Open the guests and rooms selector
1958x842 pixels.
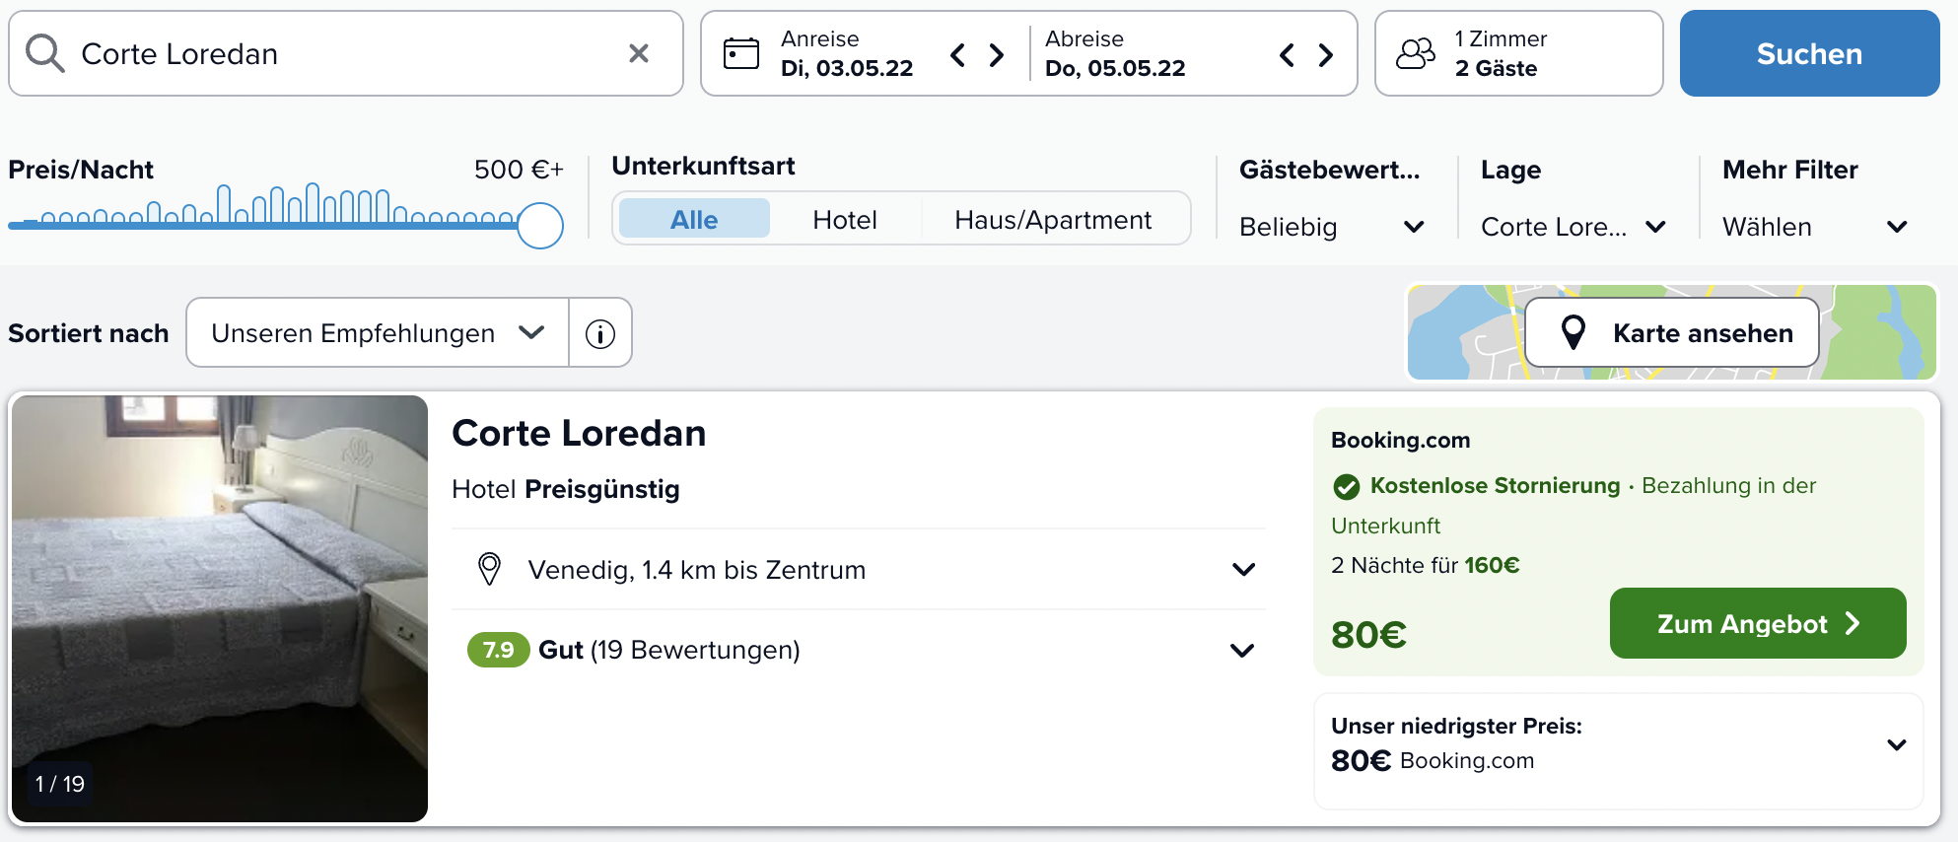tap(1518, 53)
